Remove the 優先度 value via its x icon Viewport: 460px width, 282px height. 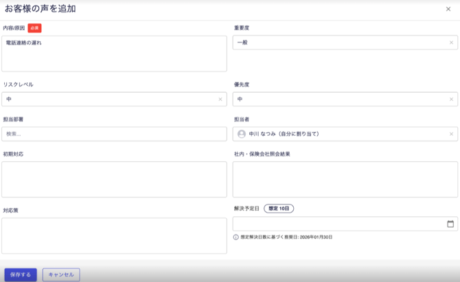pos(451,99)
